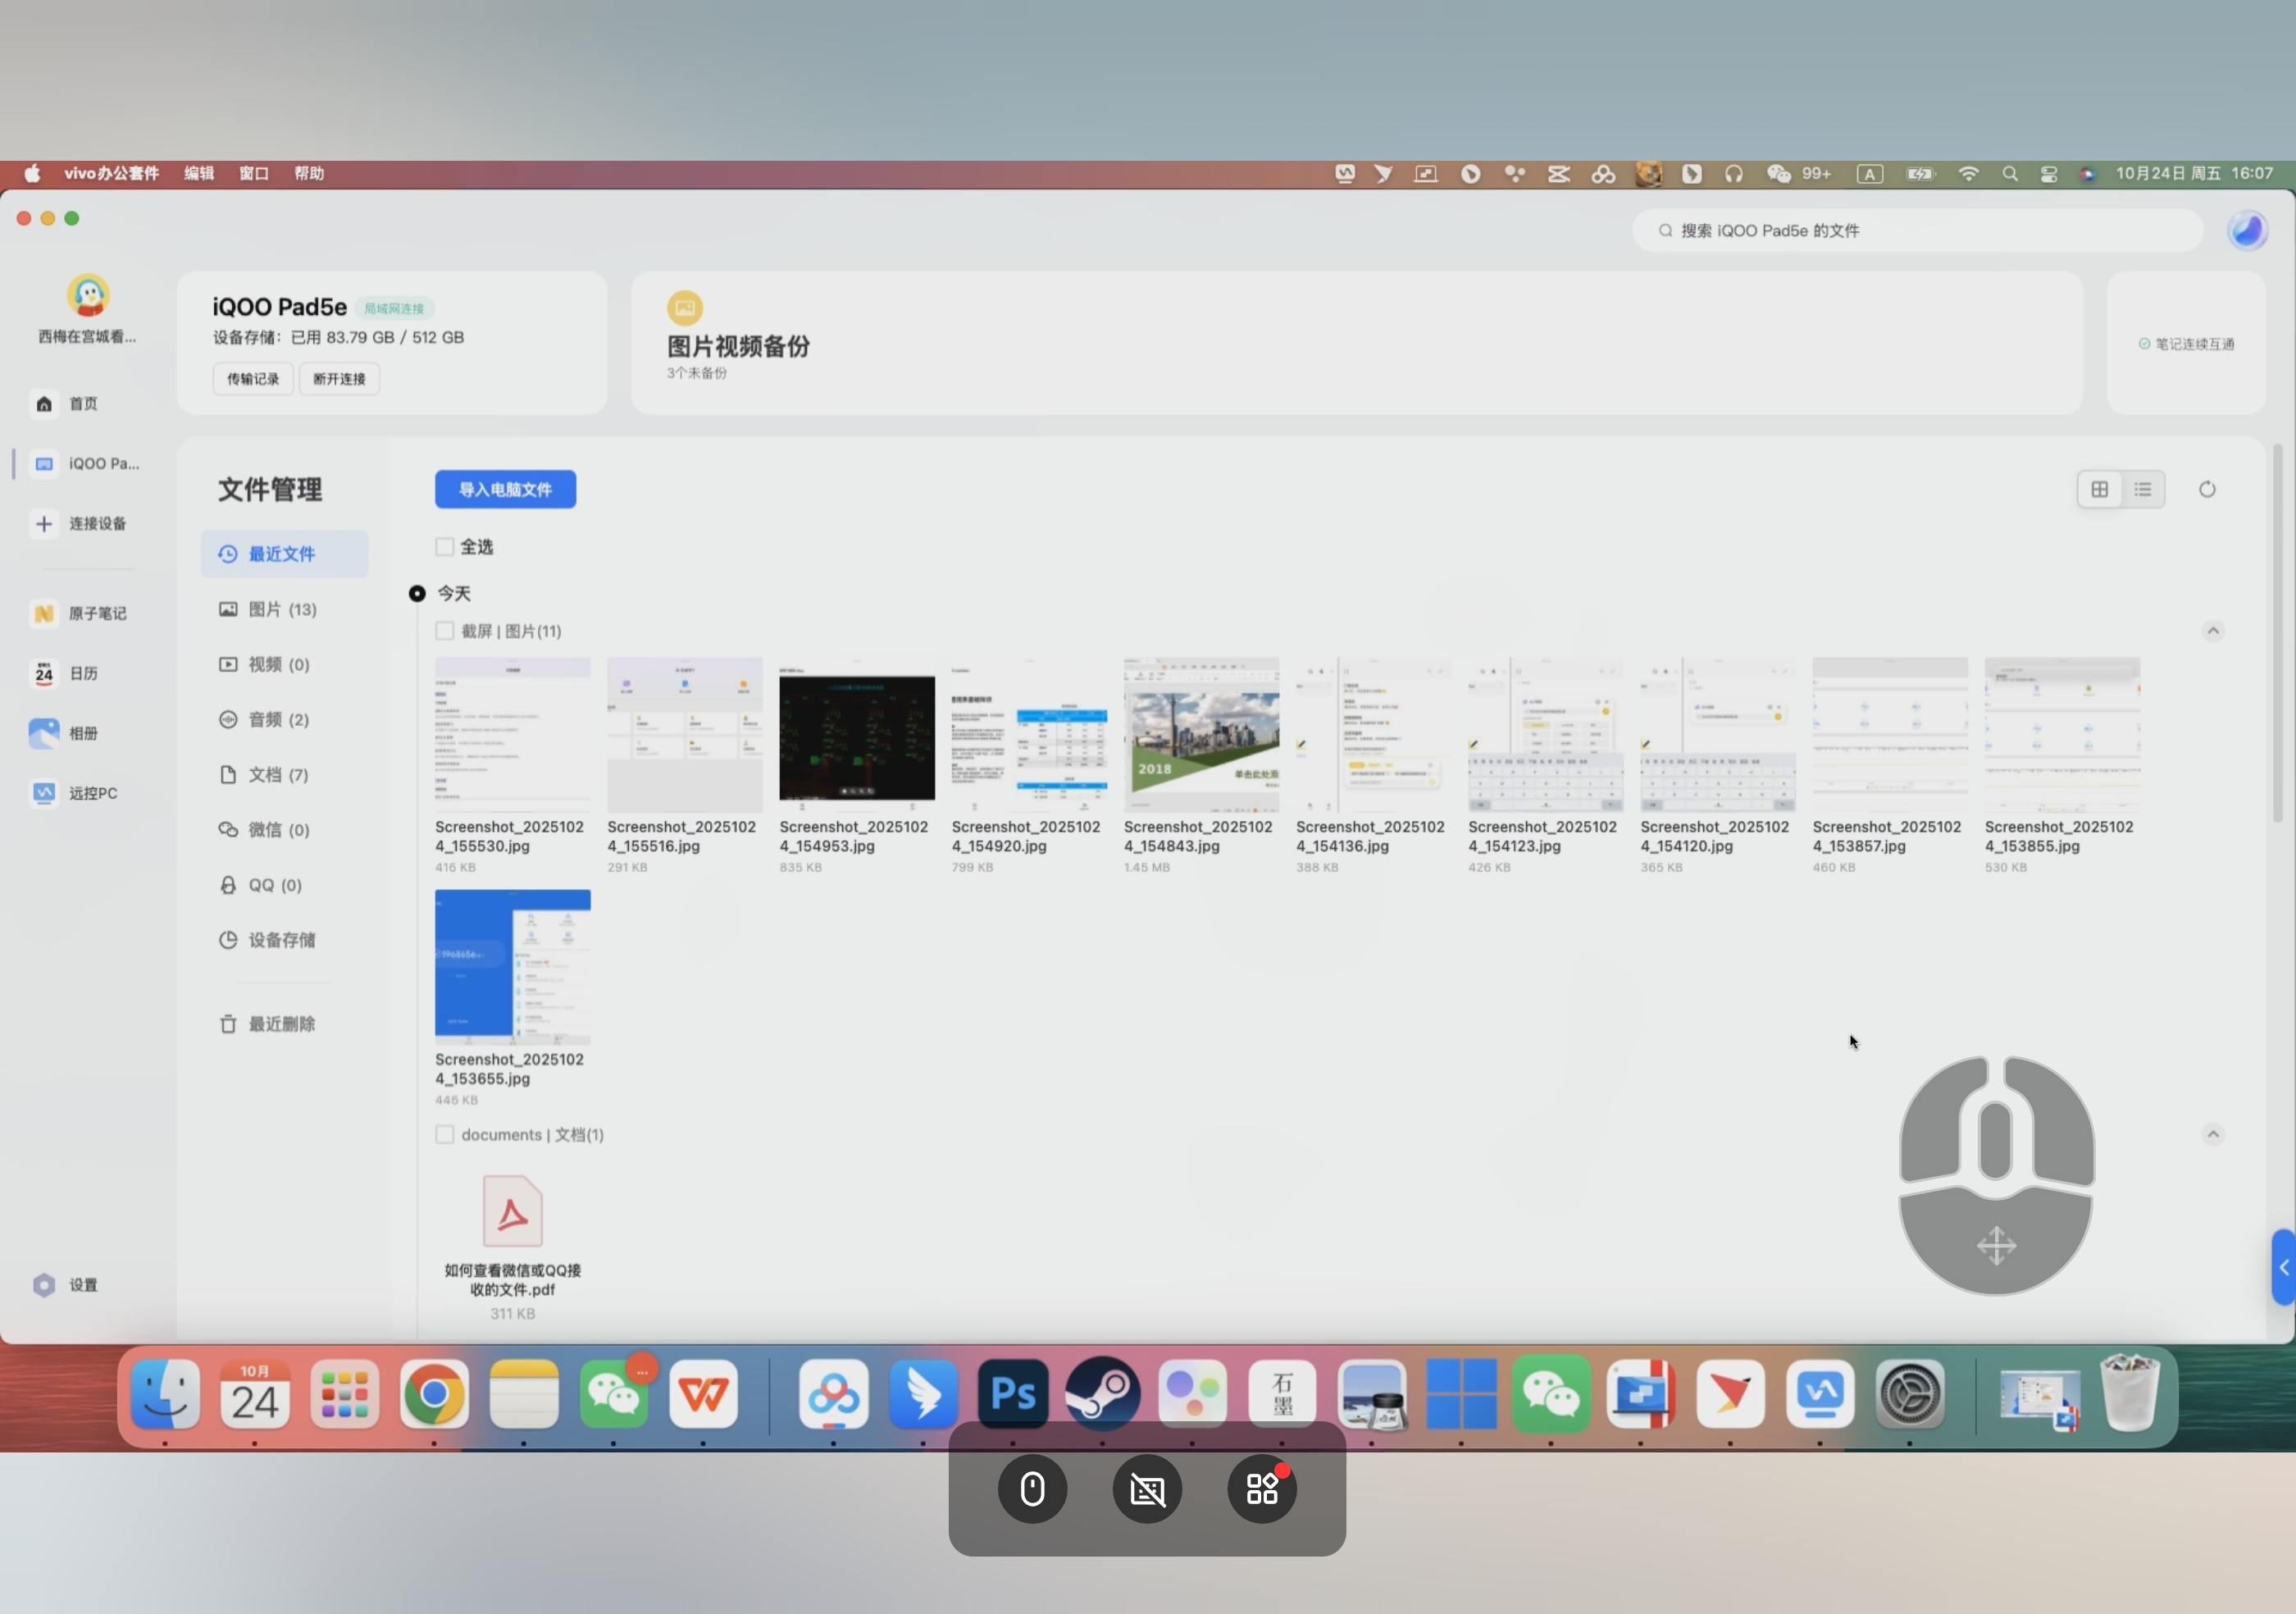The width and height of the screenshot is (2296, 1614).
Task: Click the 导入电脑文件 button
Action: point(505,489)
